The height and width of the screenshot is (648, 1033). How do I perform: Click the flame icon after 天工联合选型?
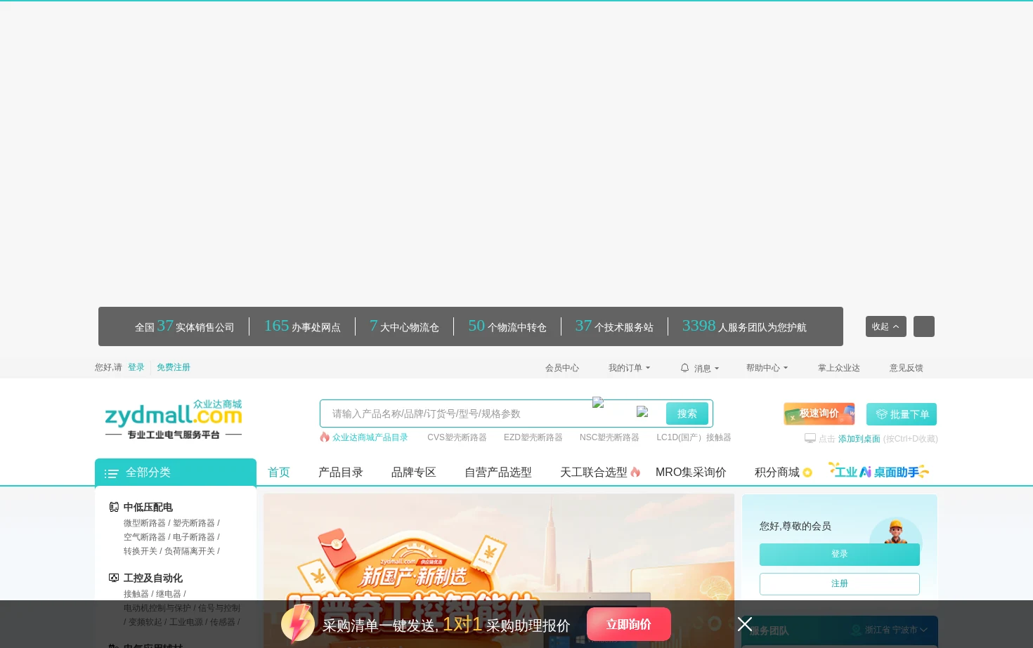click(x=635, y=472)
